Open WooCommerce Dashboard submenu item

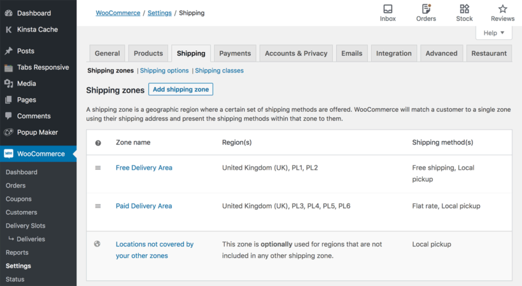pyautogui.click(x=21, y=172)
